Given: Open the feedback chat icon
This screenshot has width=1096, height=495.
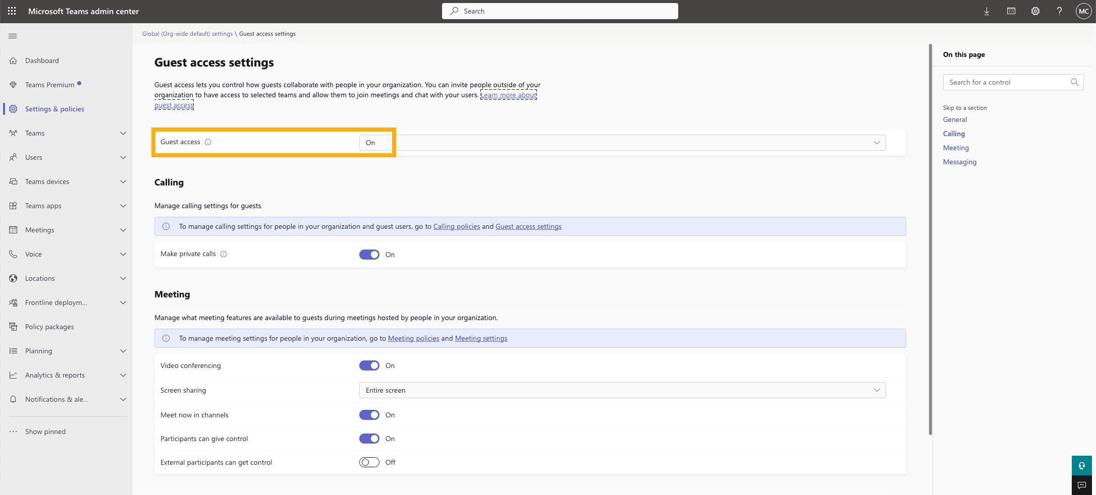Looking at the screenshot, I should click(x=1082, y=485).
